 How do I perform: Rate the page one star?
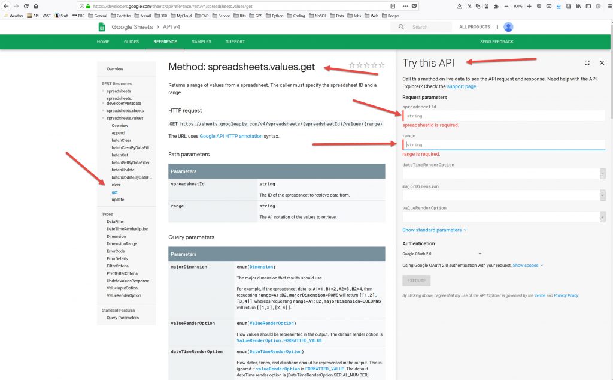[351, 65]
